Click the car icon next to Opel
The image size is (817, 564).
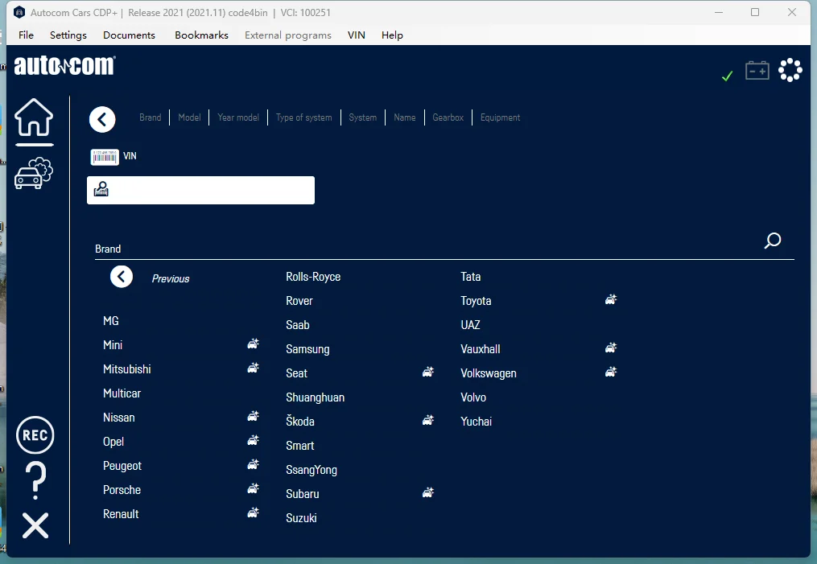[254, 441]
